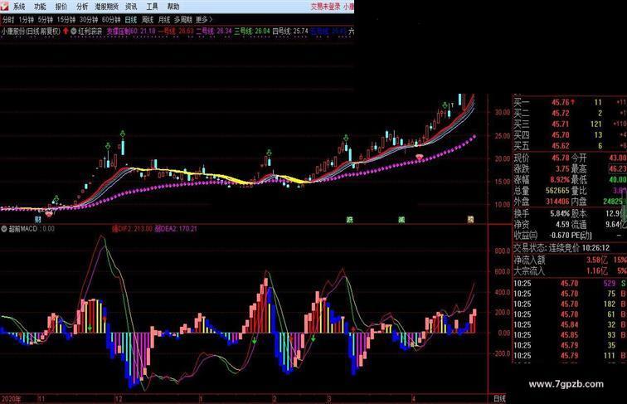Click the 外盘 314406 value
Screen dimensions: 627x404
(557, 202)
